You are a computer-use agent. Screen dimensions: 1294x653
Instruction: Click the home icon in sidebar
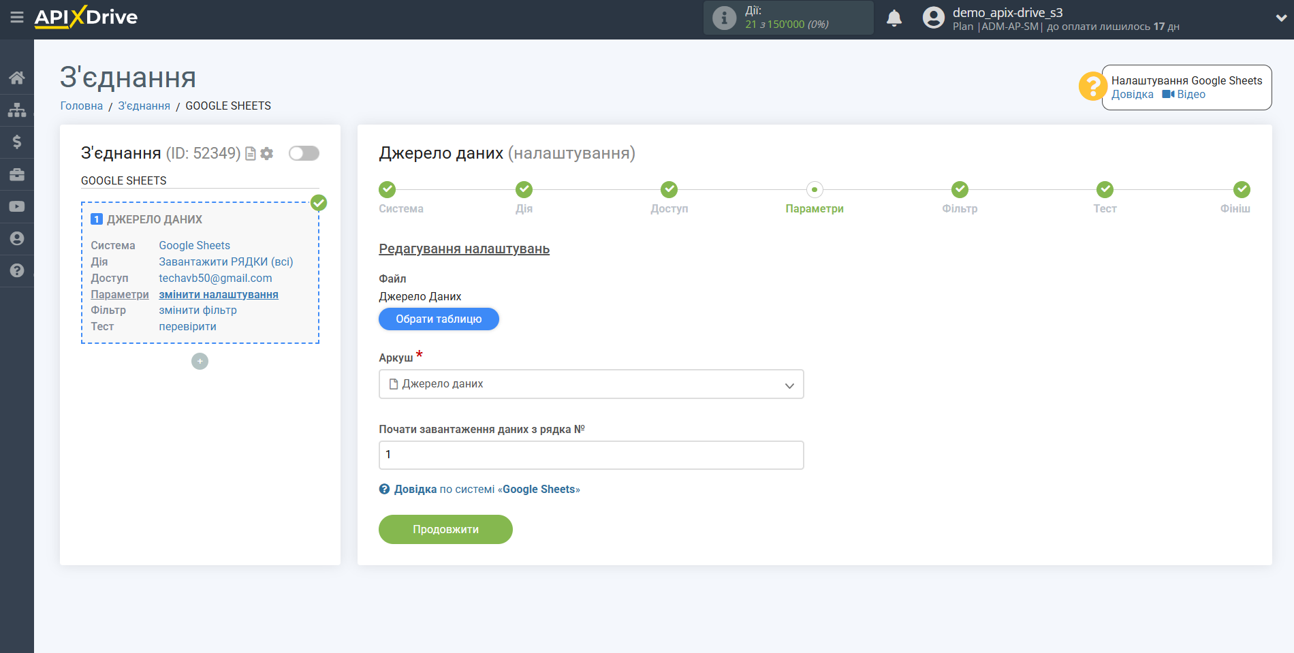pos(17,78)
